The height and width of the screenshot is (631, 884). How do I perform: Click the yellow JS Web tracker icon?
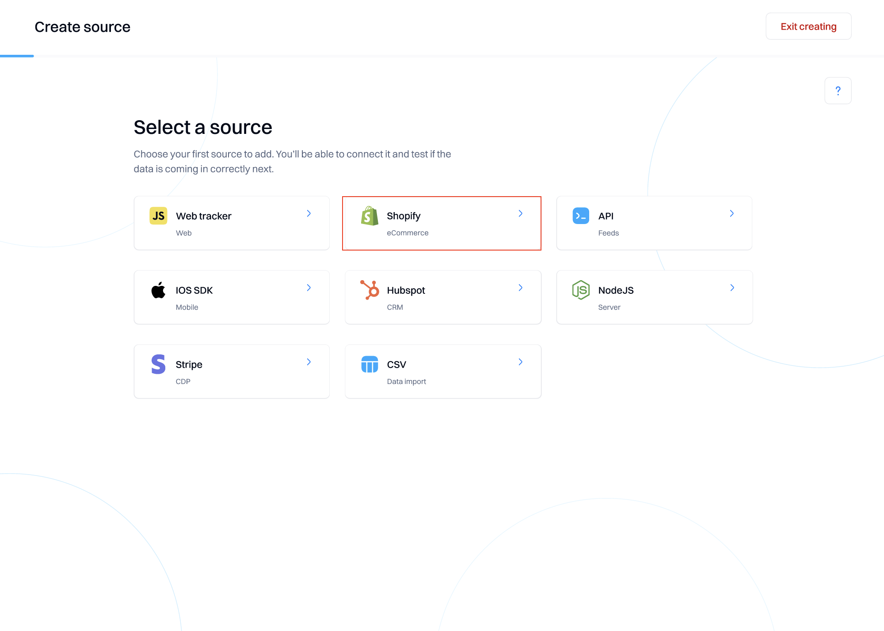point(158,216)
